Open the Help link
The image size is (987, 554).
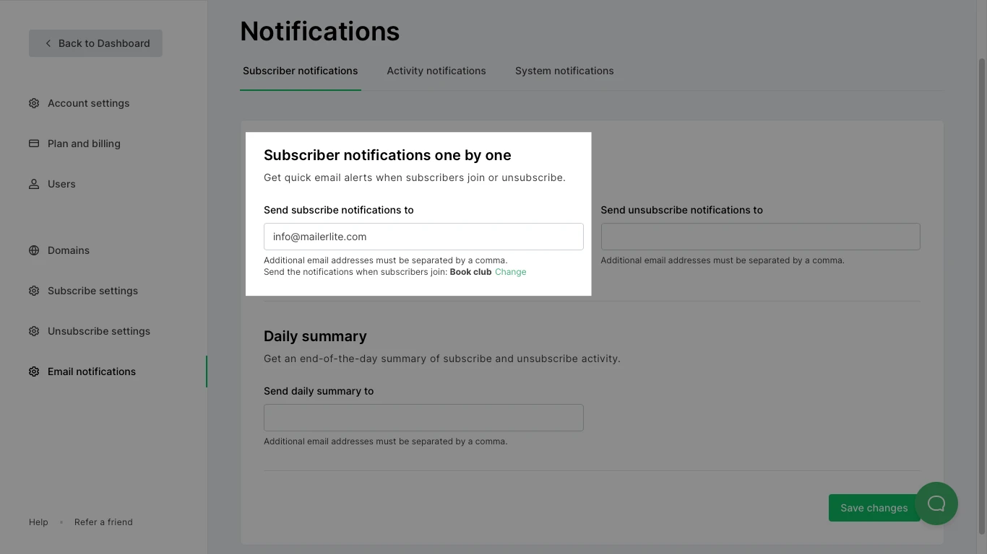[x=38, y=522]
